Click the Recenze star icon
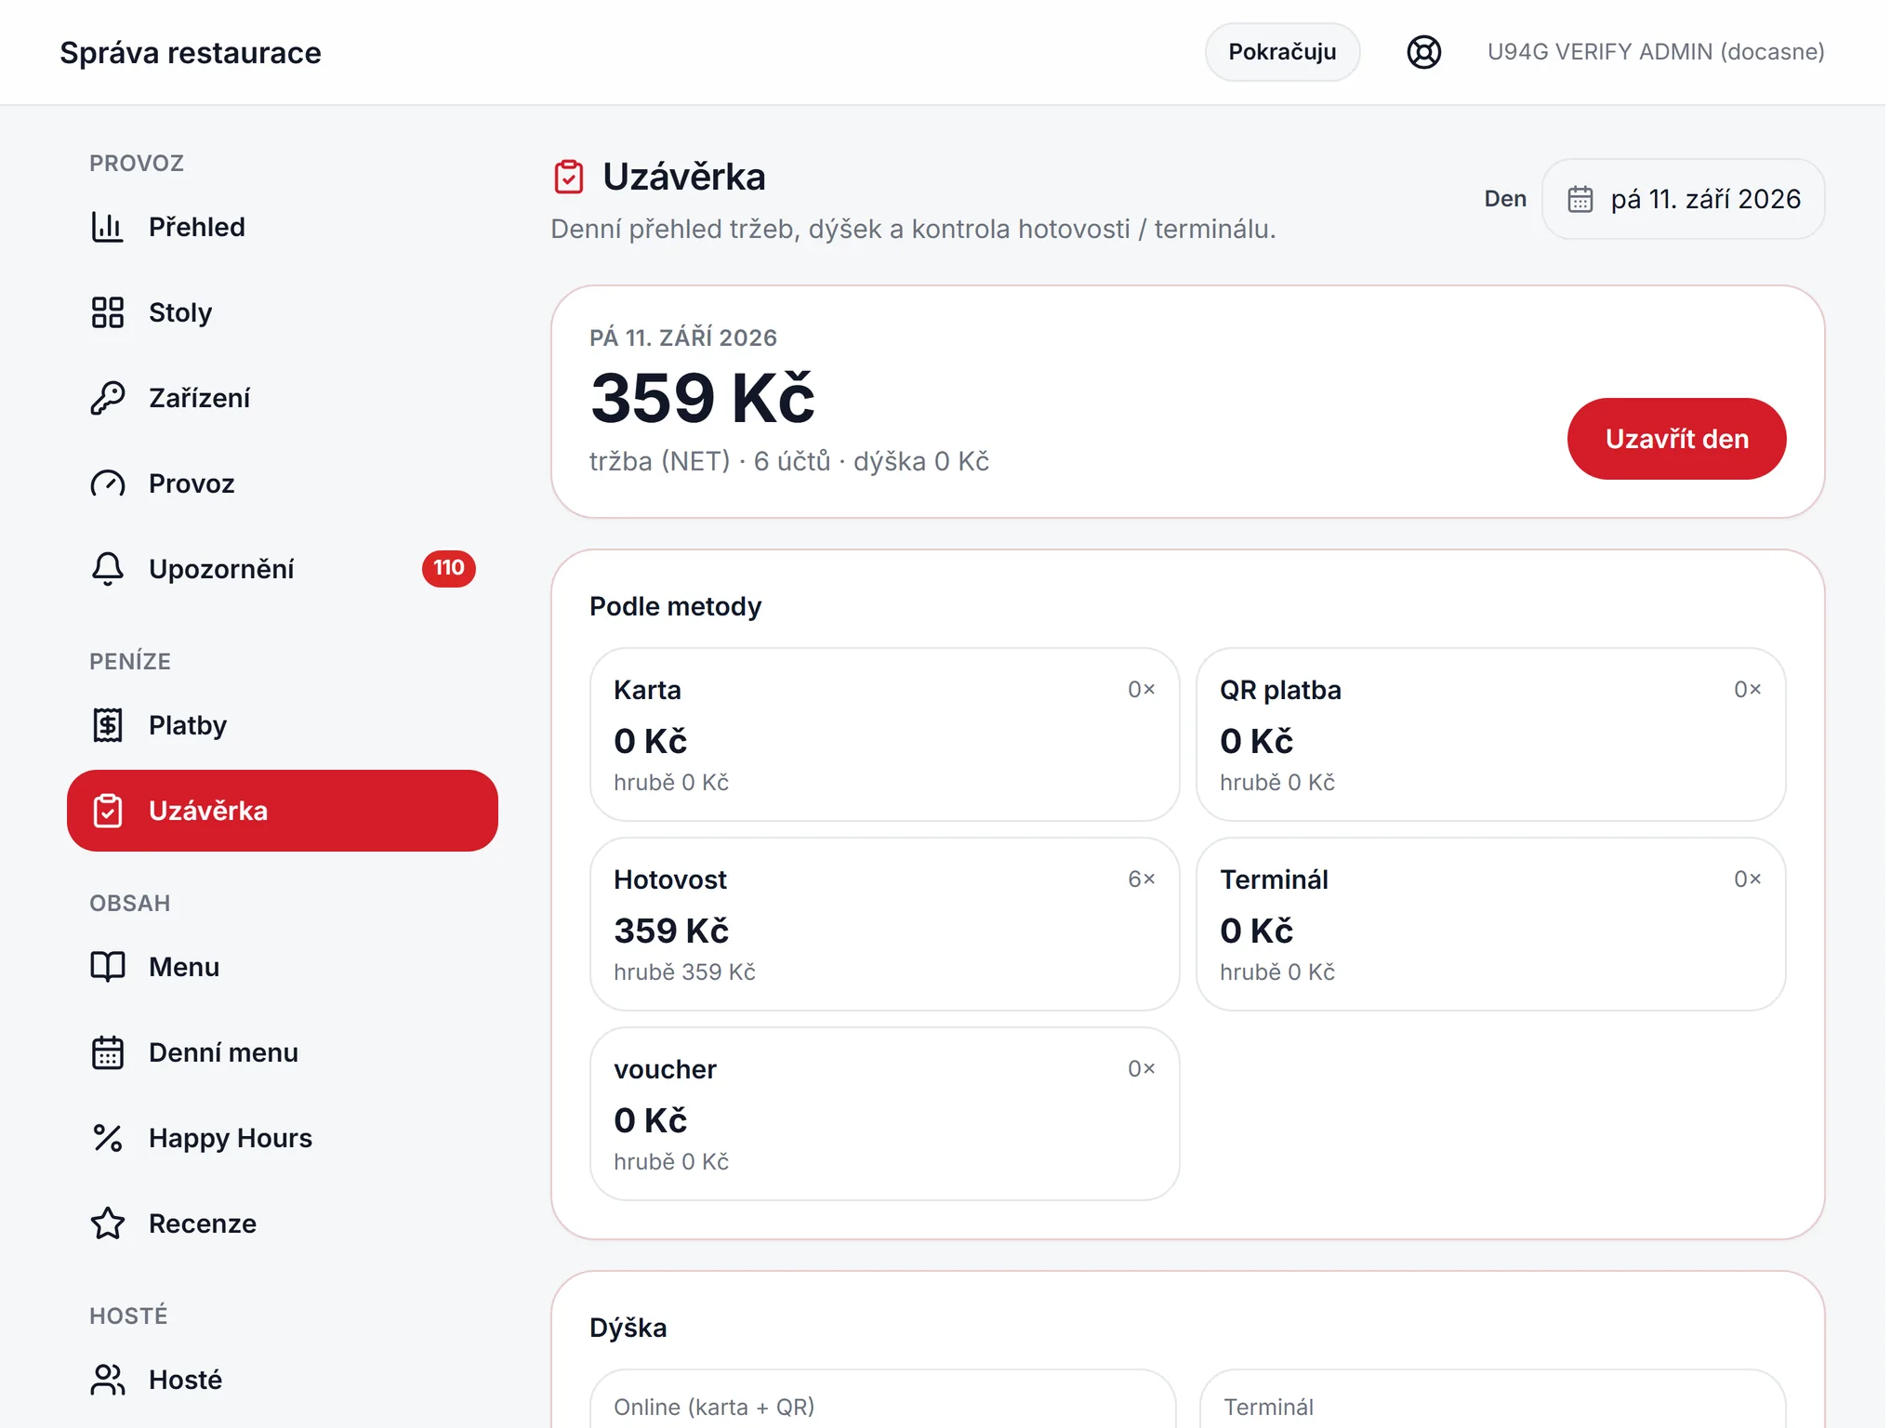This screenshot has height=1428, width=1904. coord(108,1223)
